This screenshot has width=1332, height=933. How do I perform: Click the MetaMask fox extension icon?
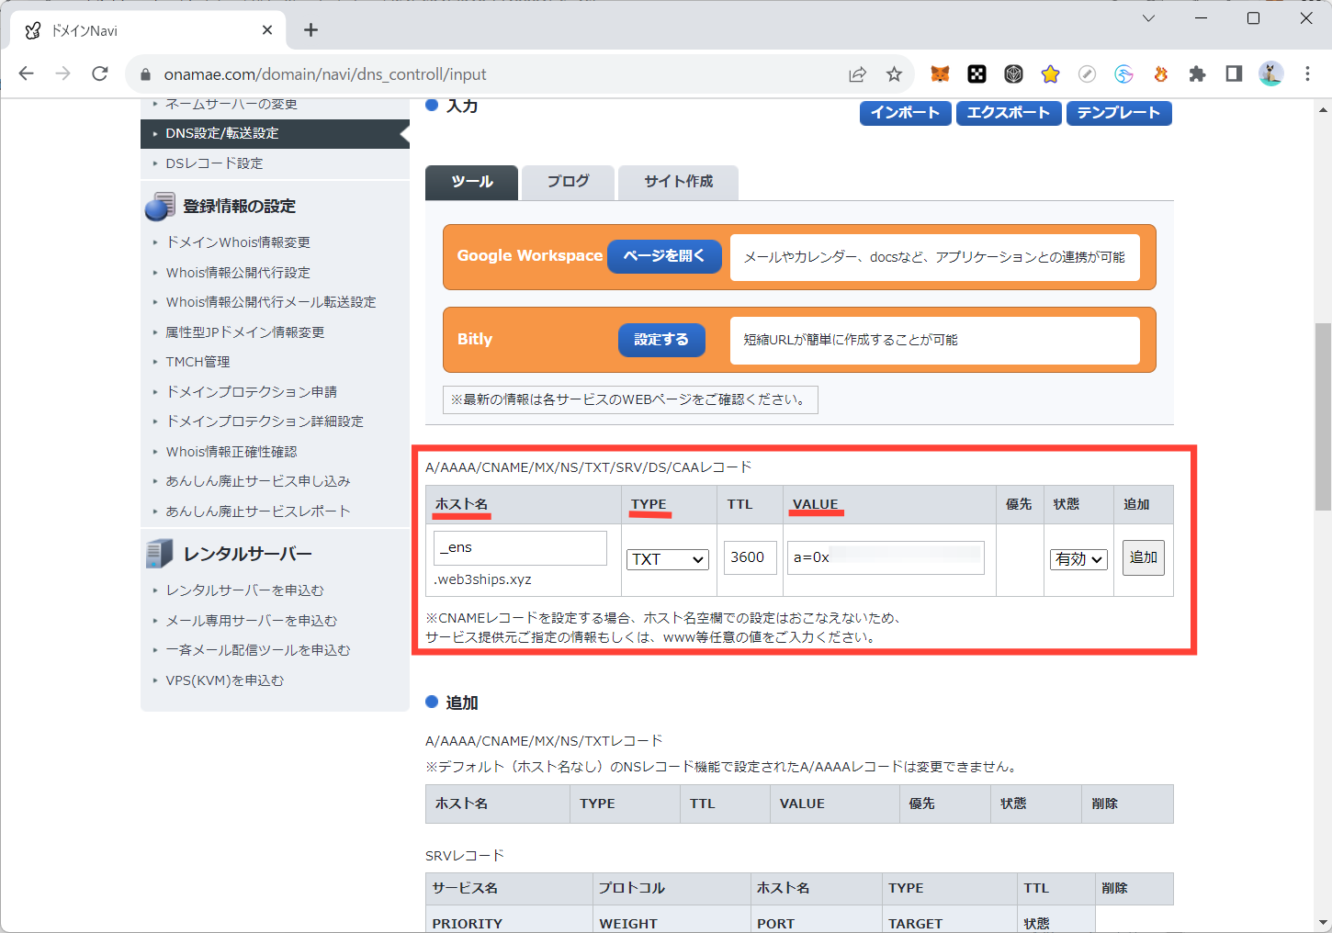[x=940, y=74]
